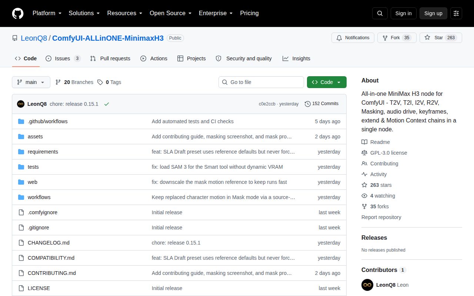Open the CHANGELOG.md file name
474x296 pixels.
point(49,243)
